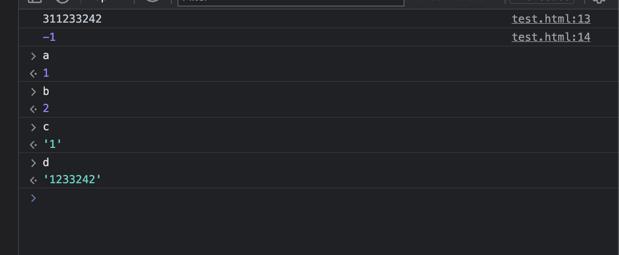Select the logged -1 number output
Screen dimensions: 619x255
coord(49,38)
